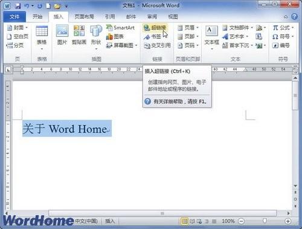This screenshot has width=302, height=229.
Task: Insert a picture with the 图片 icon
Action: [62, 34]
